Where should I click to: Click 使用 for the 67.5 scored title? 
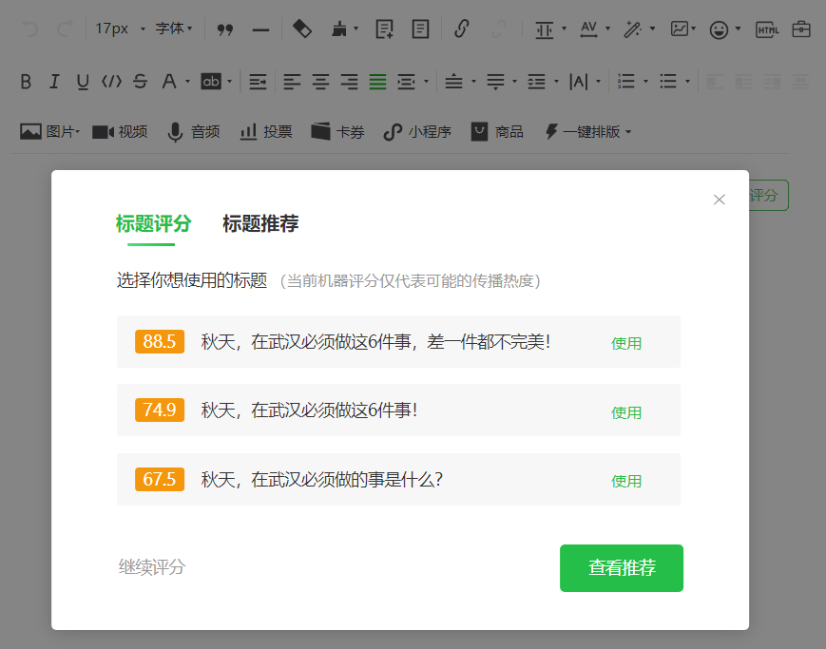(626, 481)
